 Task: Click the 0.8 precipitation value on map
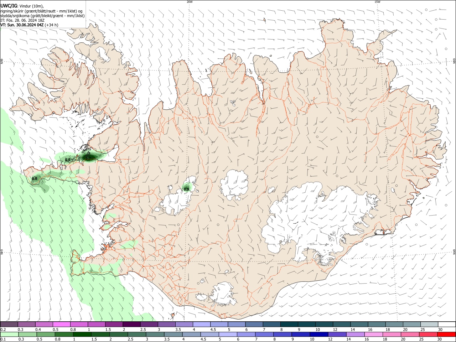(x=35, y=178)
